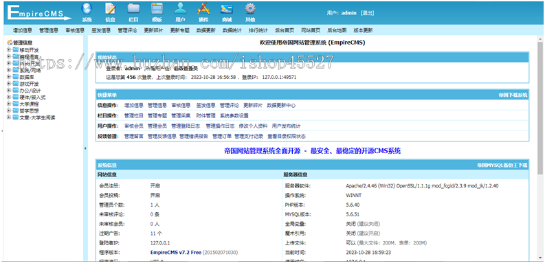Image resolution: width=545 pixels, height=263 pixels.
Task: Click 管理反馈信息 in the quick menu
Action: [162, 137]
